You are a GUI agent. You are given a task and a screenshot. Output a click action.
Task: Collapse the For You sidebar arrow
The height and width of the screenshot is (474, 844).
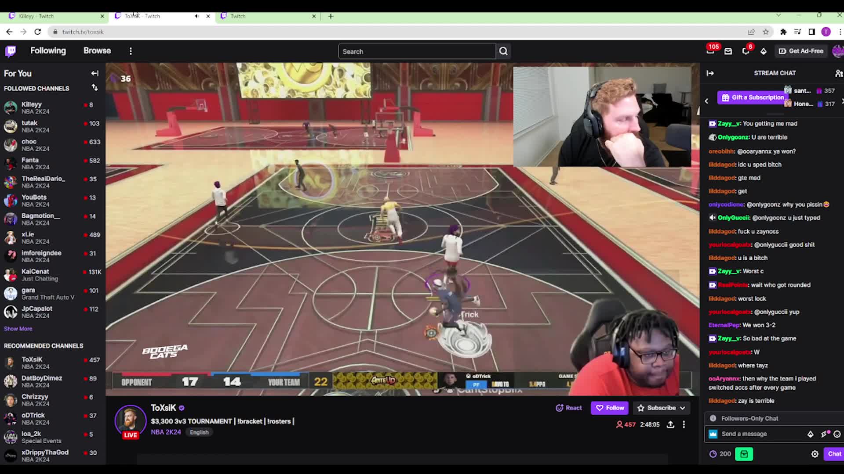point(95,73)
